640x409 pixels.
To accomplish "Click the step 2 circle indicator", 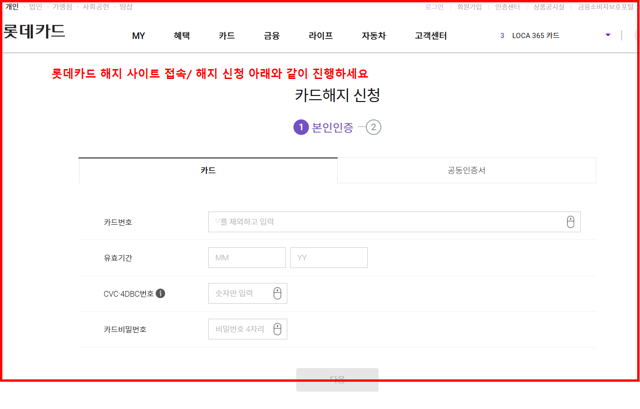I will pyautogui.click(x=373, y=127).
